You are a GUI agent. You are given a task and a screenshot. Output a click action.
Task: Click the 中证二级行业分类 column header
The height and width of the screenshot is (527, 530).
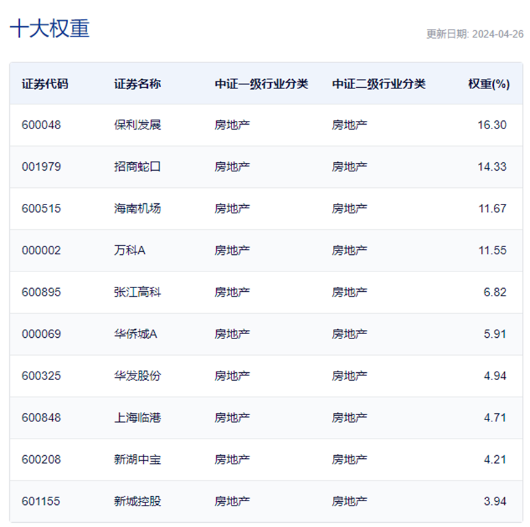coord(378,84)
